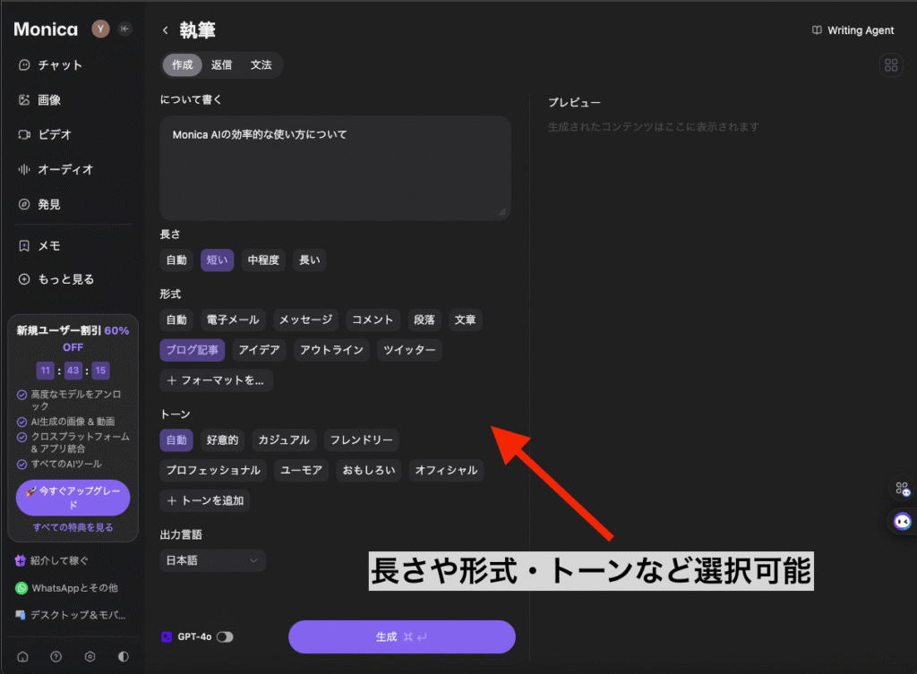This screenshot has width=917, height=674.
Task: Open the 出力言語 日本語 dropdown
Action: [212, 560]
